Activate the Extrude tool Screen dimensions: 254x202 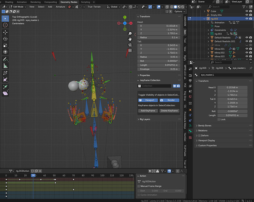pyautogui.click(x=5, y=87)
